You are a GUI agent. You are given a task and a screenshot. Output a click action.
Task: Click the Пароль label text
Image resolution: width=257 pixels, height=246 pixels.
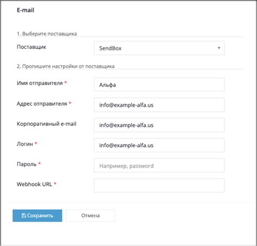pyautogui.click(x=27, y=164)
